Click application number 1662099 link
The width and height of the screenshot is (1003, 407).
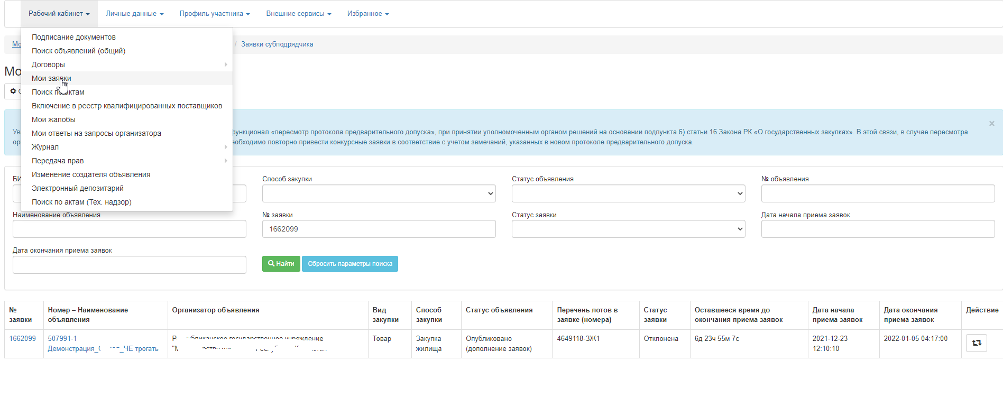(x=22, y=338)
